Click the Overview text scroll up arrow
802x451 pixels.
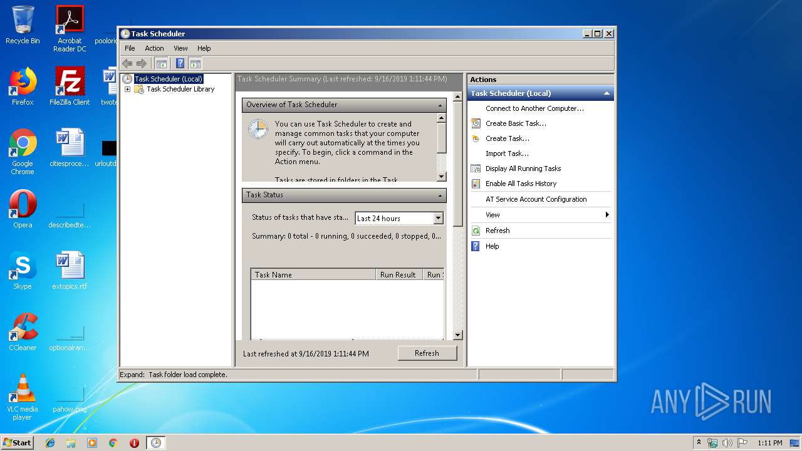[x=441, y=118]
